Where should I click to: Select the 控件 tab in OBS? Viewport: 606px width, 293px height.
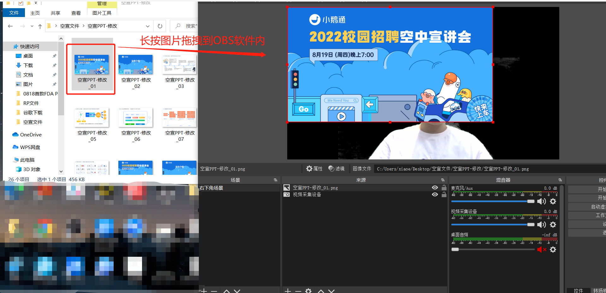pyautogui.click(x=578, y=290)
